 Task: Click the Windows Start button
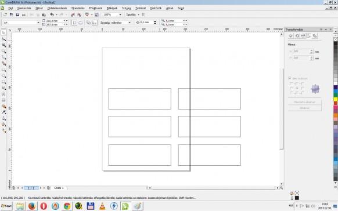[6, 206]
